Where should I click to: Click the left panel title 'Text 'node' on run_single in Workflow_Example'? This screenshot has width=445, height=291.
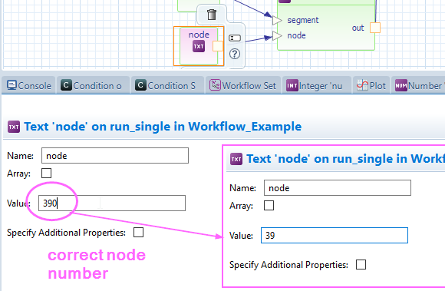(x=163, y=127)
